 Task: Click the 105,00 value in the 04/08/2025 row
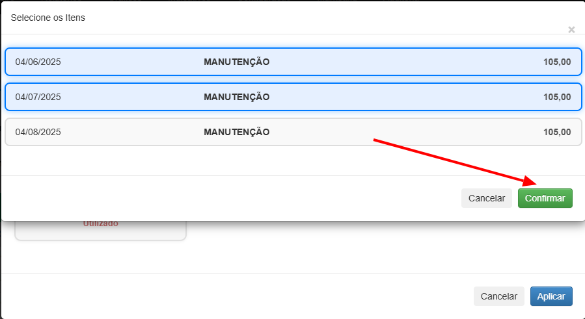(557, 132)
